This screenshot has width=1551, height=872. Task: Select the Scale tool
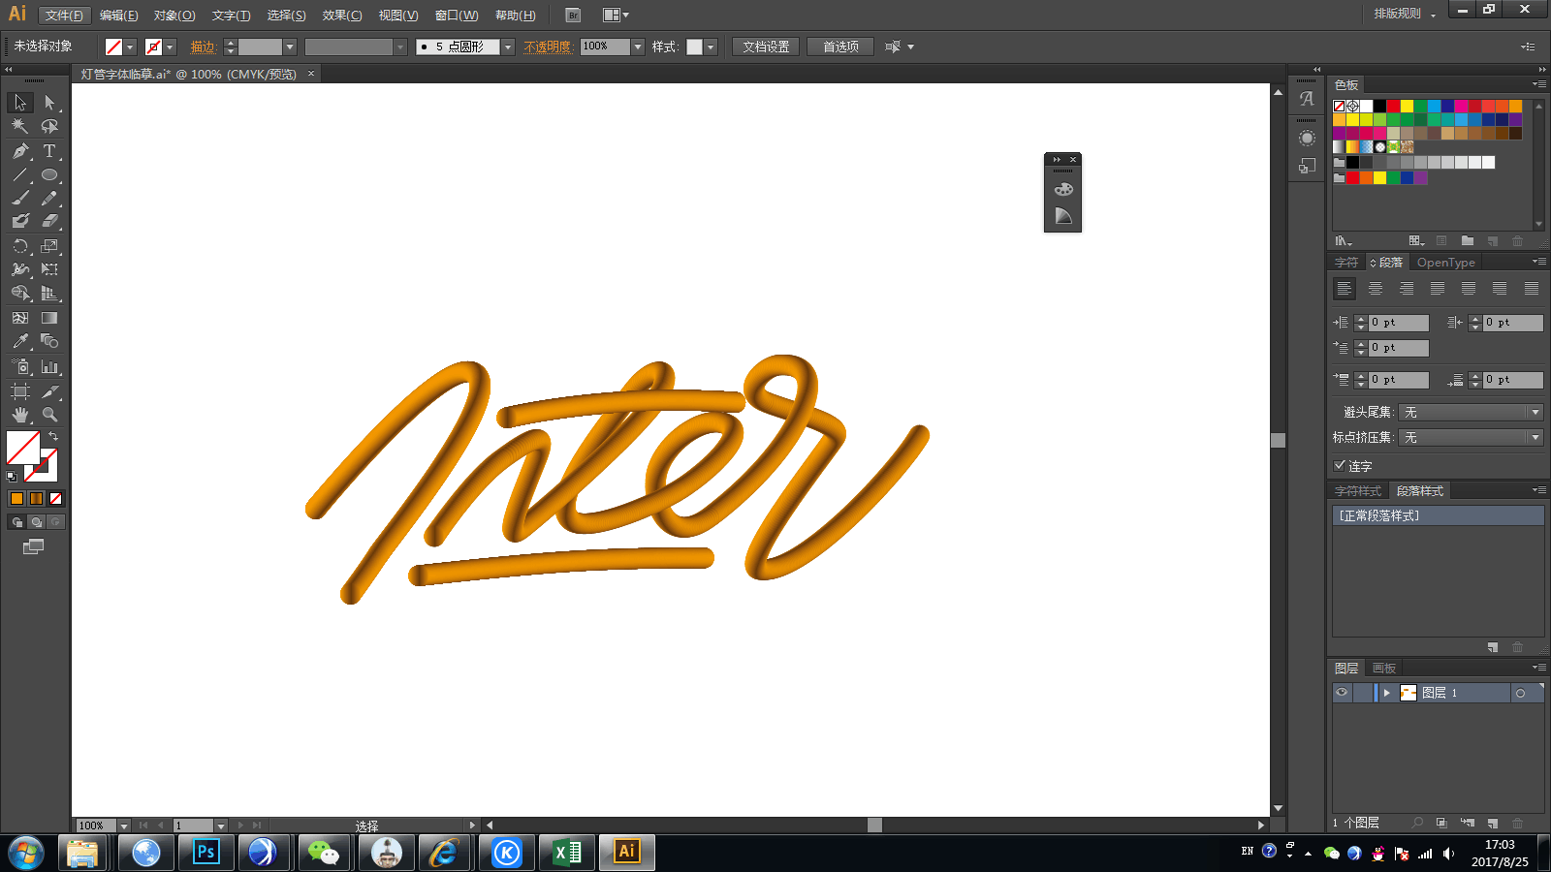(x=49, y=246)
